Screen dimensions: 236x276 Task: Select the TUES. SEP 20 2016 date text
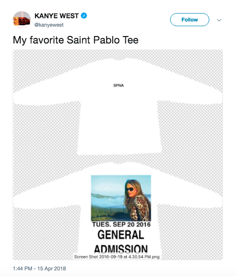click(x=122, y=225)
